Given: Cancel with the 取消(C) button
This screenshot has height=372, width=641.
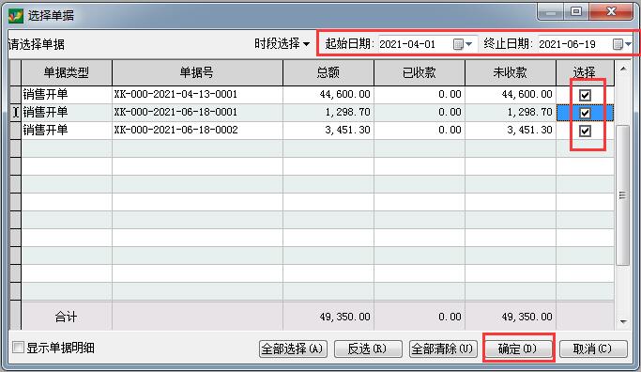Looking at the screenshot, I should click(x=593, y=349).
